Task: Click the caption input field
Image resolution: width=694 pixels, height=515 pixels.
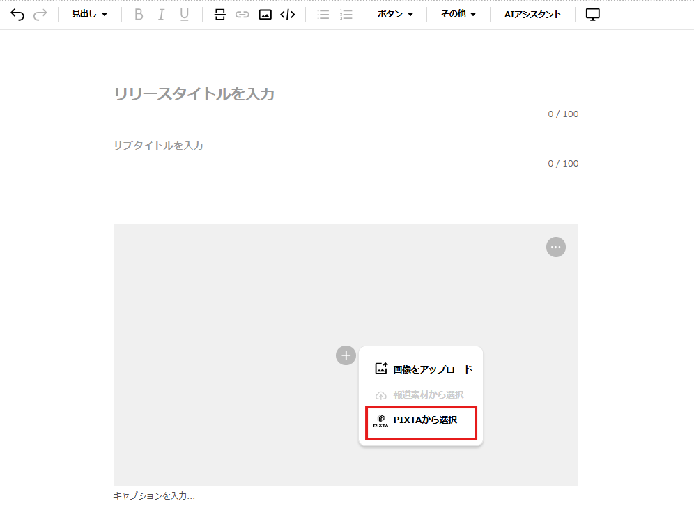Action: point(346,495)
